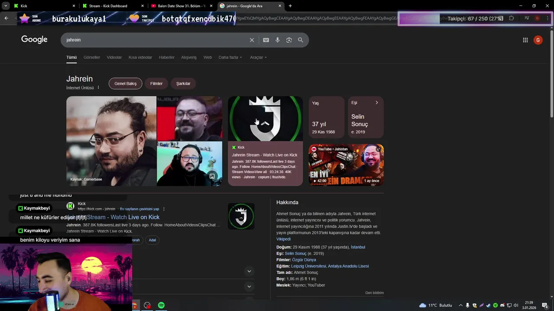554x311 pixels.
Task: Open the Antalya Anadolu Lisesi link
Action: click(x=348, y=266)
